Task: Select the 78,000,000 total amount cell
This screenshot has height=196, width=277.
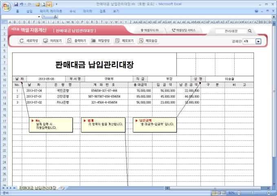Action: [x=140, y=91]
